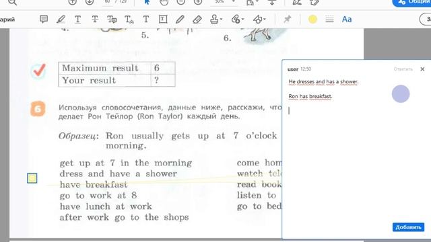Activate the selection arrow tool

[x=147, y=2]
